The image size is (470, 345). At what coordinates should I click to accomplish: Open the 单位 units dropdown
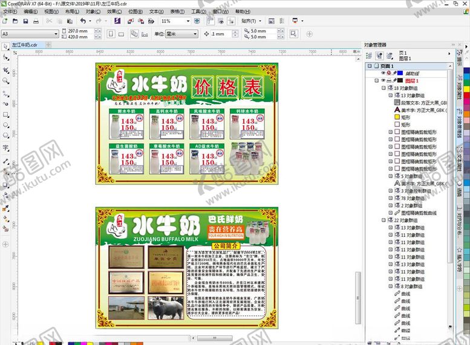point(195,34)
